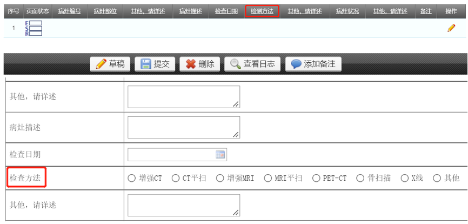Click the 其他，请详述 header next to 检测方法
468x224 pixels.
[x=305, y=11]
